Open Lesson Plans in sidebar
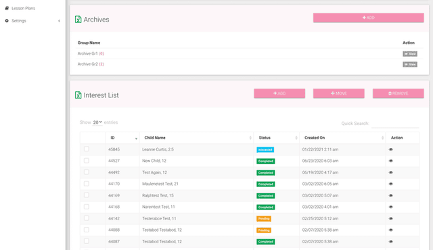 [x=23, y=8]
